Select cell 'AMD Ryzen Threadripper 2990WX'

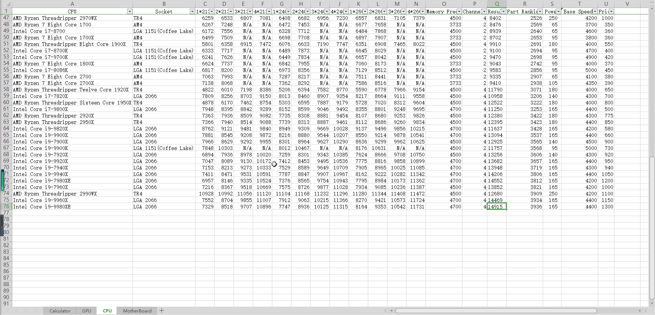72,194
